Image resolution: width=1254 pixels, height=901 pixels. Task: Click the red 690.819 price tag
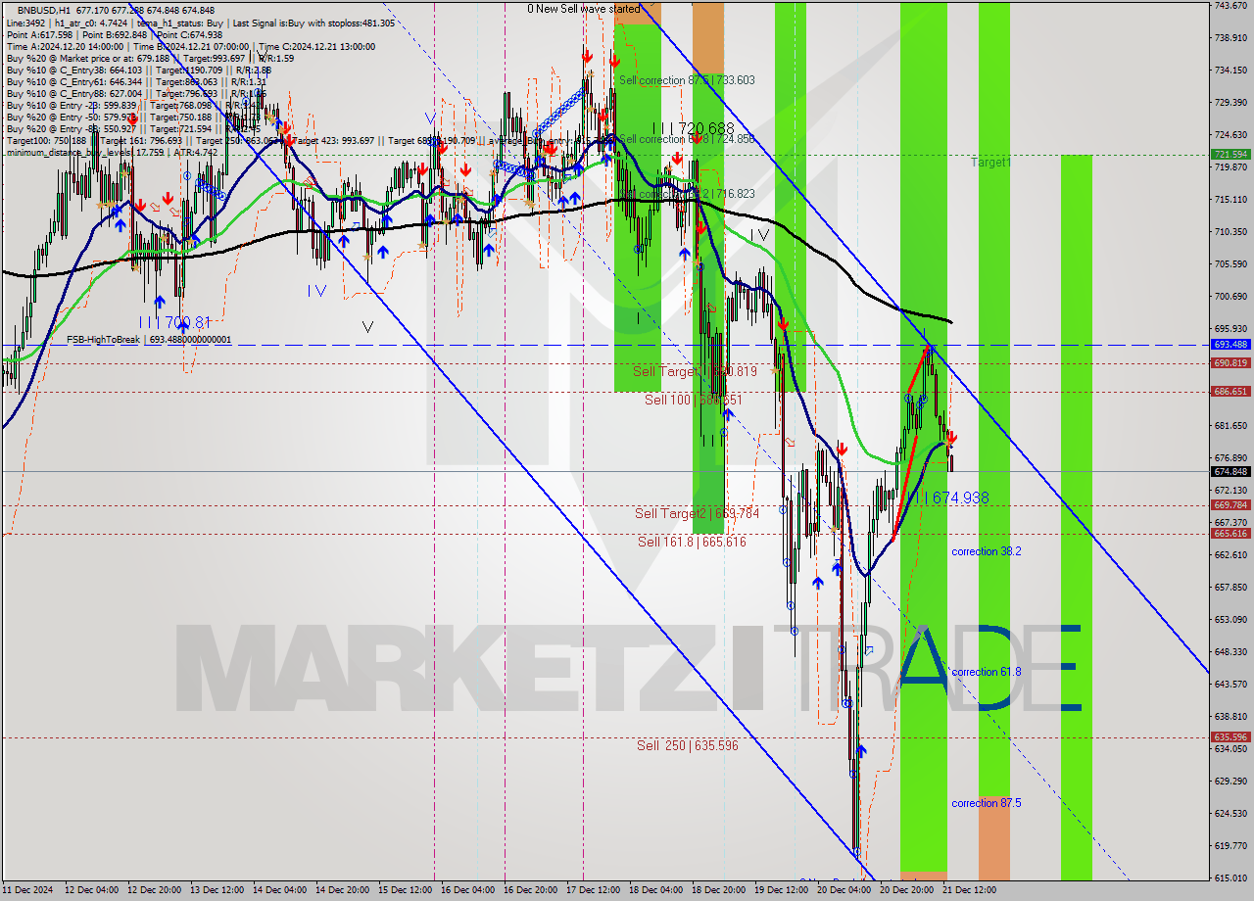pyautogui.click(x=1230, y=362)
